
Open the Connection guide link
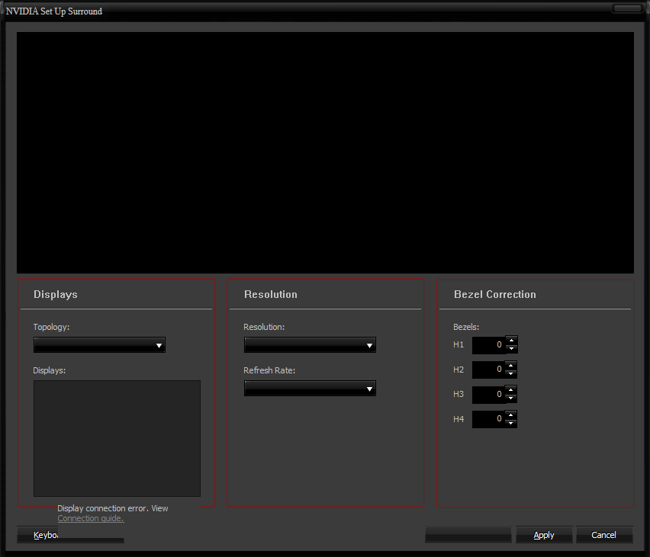pos(90,518)
